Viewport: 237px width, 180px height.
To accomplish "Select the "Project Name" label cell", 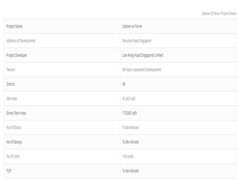I will [14, 26].
